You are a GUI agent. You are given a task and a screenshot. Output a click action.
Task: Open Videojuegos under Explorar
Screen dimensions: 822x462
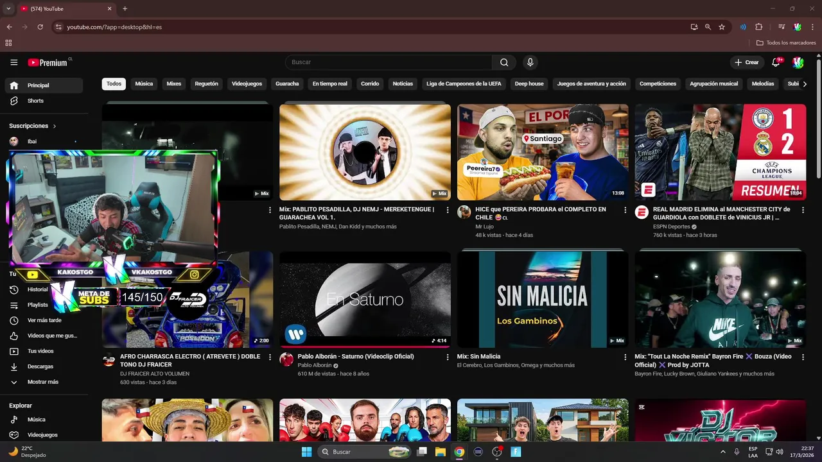click(44, 434)
